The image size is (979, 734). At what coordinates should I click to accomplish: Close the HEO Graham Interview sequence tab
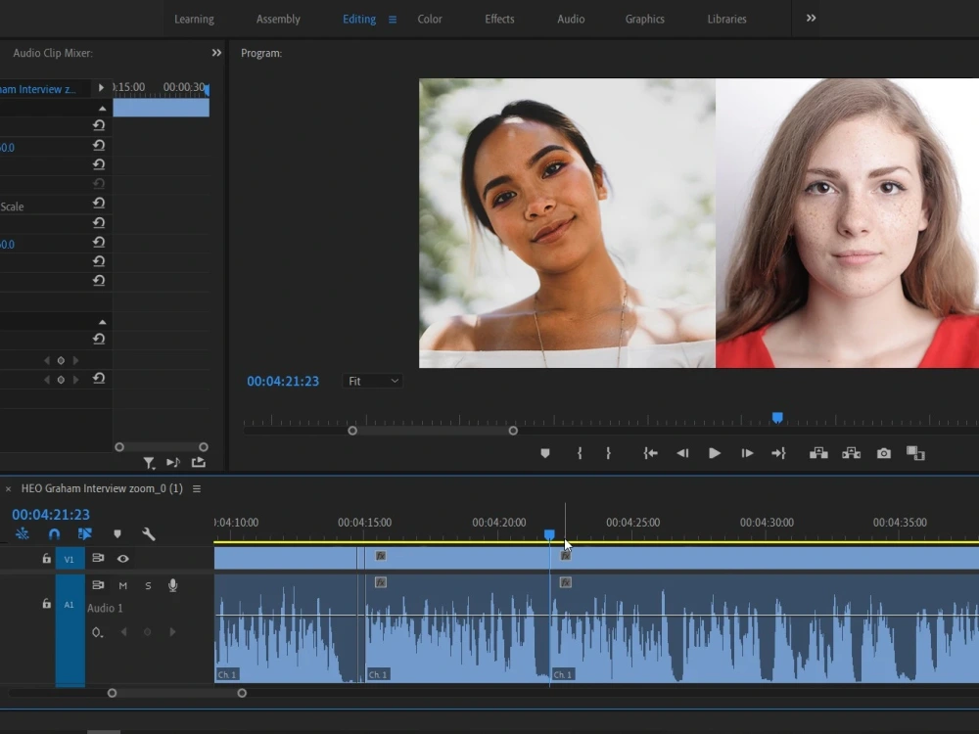coord(8,488)
